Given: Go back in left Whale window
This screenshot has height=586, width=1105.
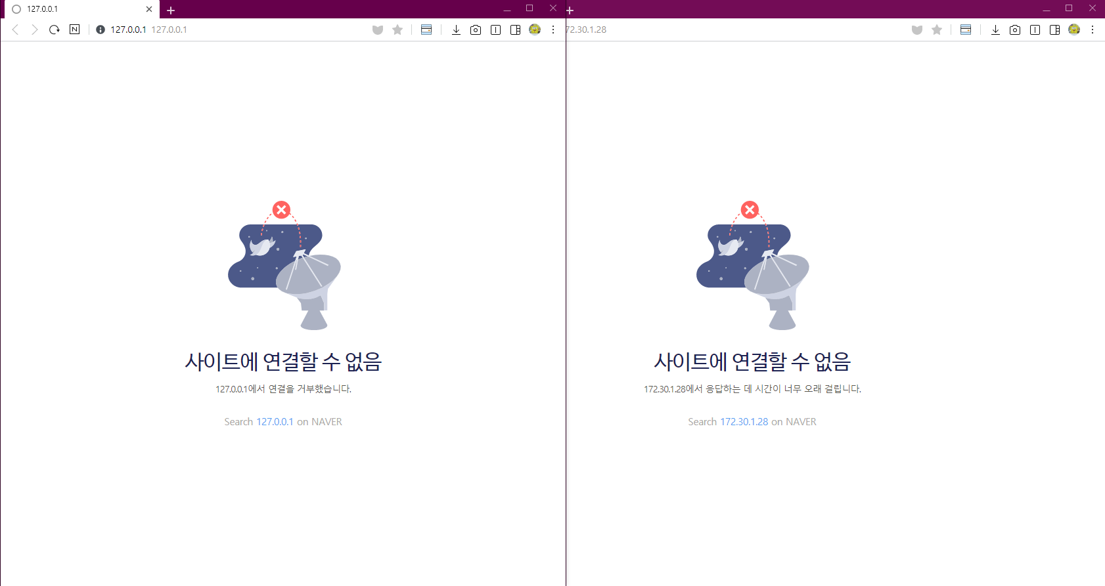Looking at the screenshot, I should pyautogui.click(x=15, y=30).
